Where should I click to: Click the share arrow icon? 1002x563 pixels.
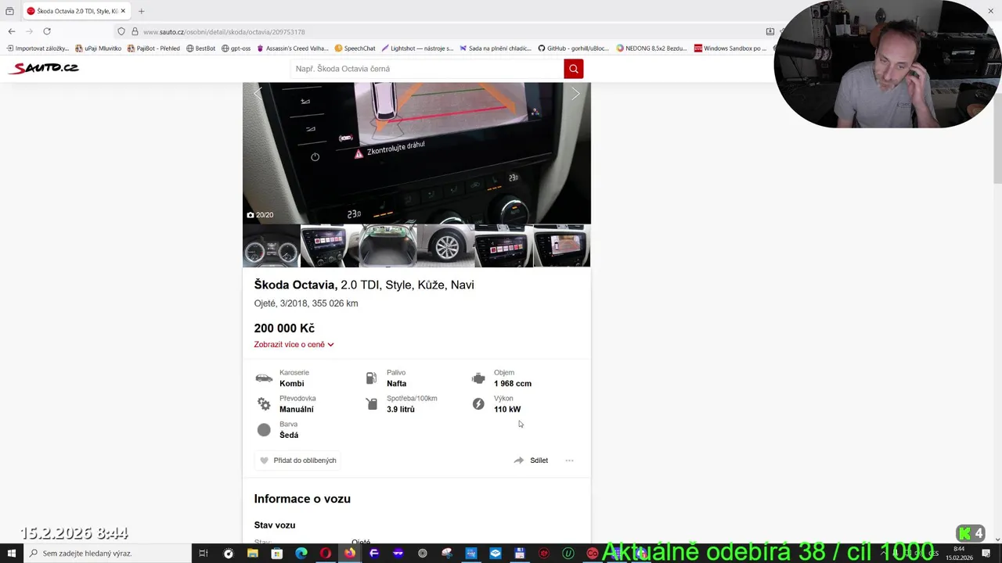(518, 461)
